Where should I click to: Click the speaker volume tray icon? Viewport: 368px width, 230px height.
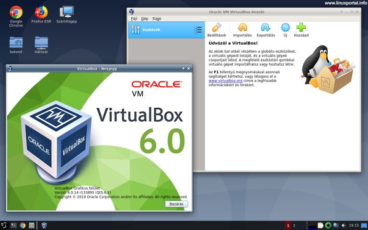pos(344,226)
